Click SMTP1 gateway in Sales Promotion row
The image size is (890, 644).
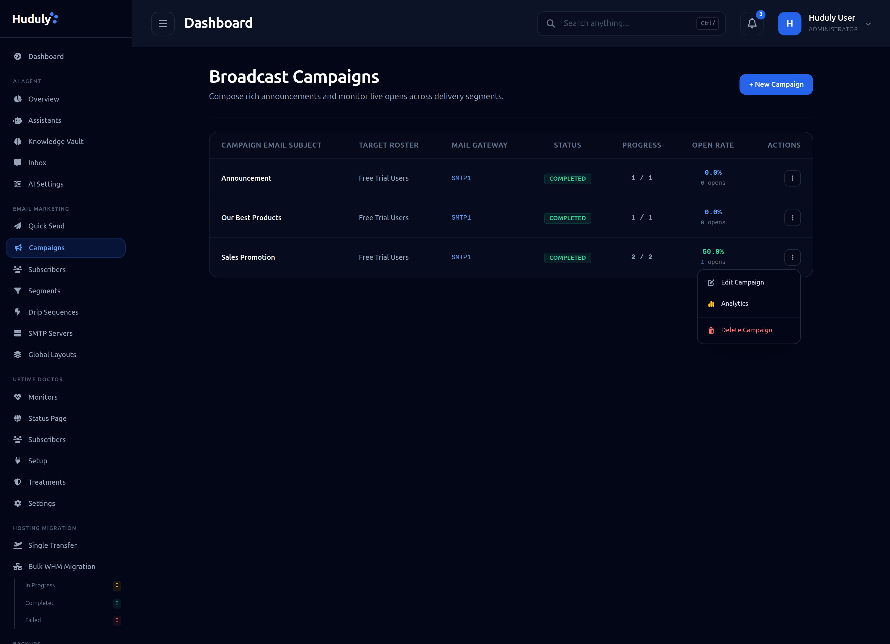coord(461,257)
